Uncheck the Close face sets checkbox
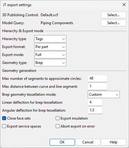Image resolution: width=129 pixels, height=148 pixels. point(4,118)
